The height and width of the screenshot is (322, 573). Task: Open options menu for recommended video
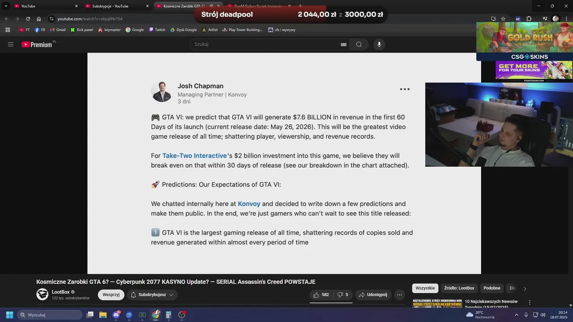pyautogui.click(x=530, y=303)
